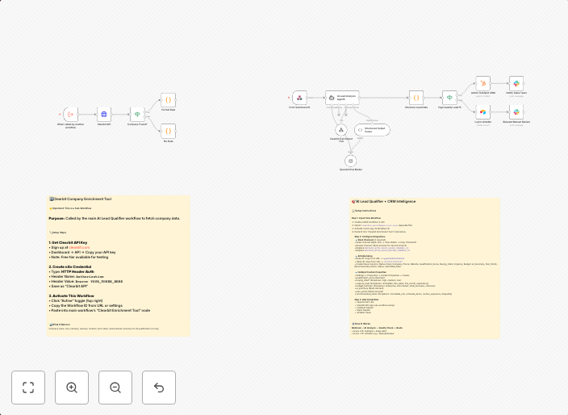The height and width of the screenshot is (415, 568).
Task: Select the HubSpot CRM node
Action: 482,83
